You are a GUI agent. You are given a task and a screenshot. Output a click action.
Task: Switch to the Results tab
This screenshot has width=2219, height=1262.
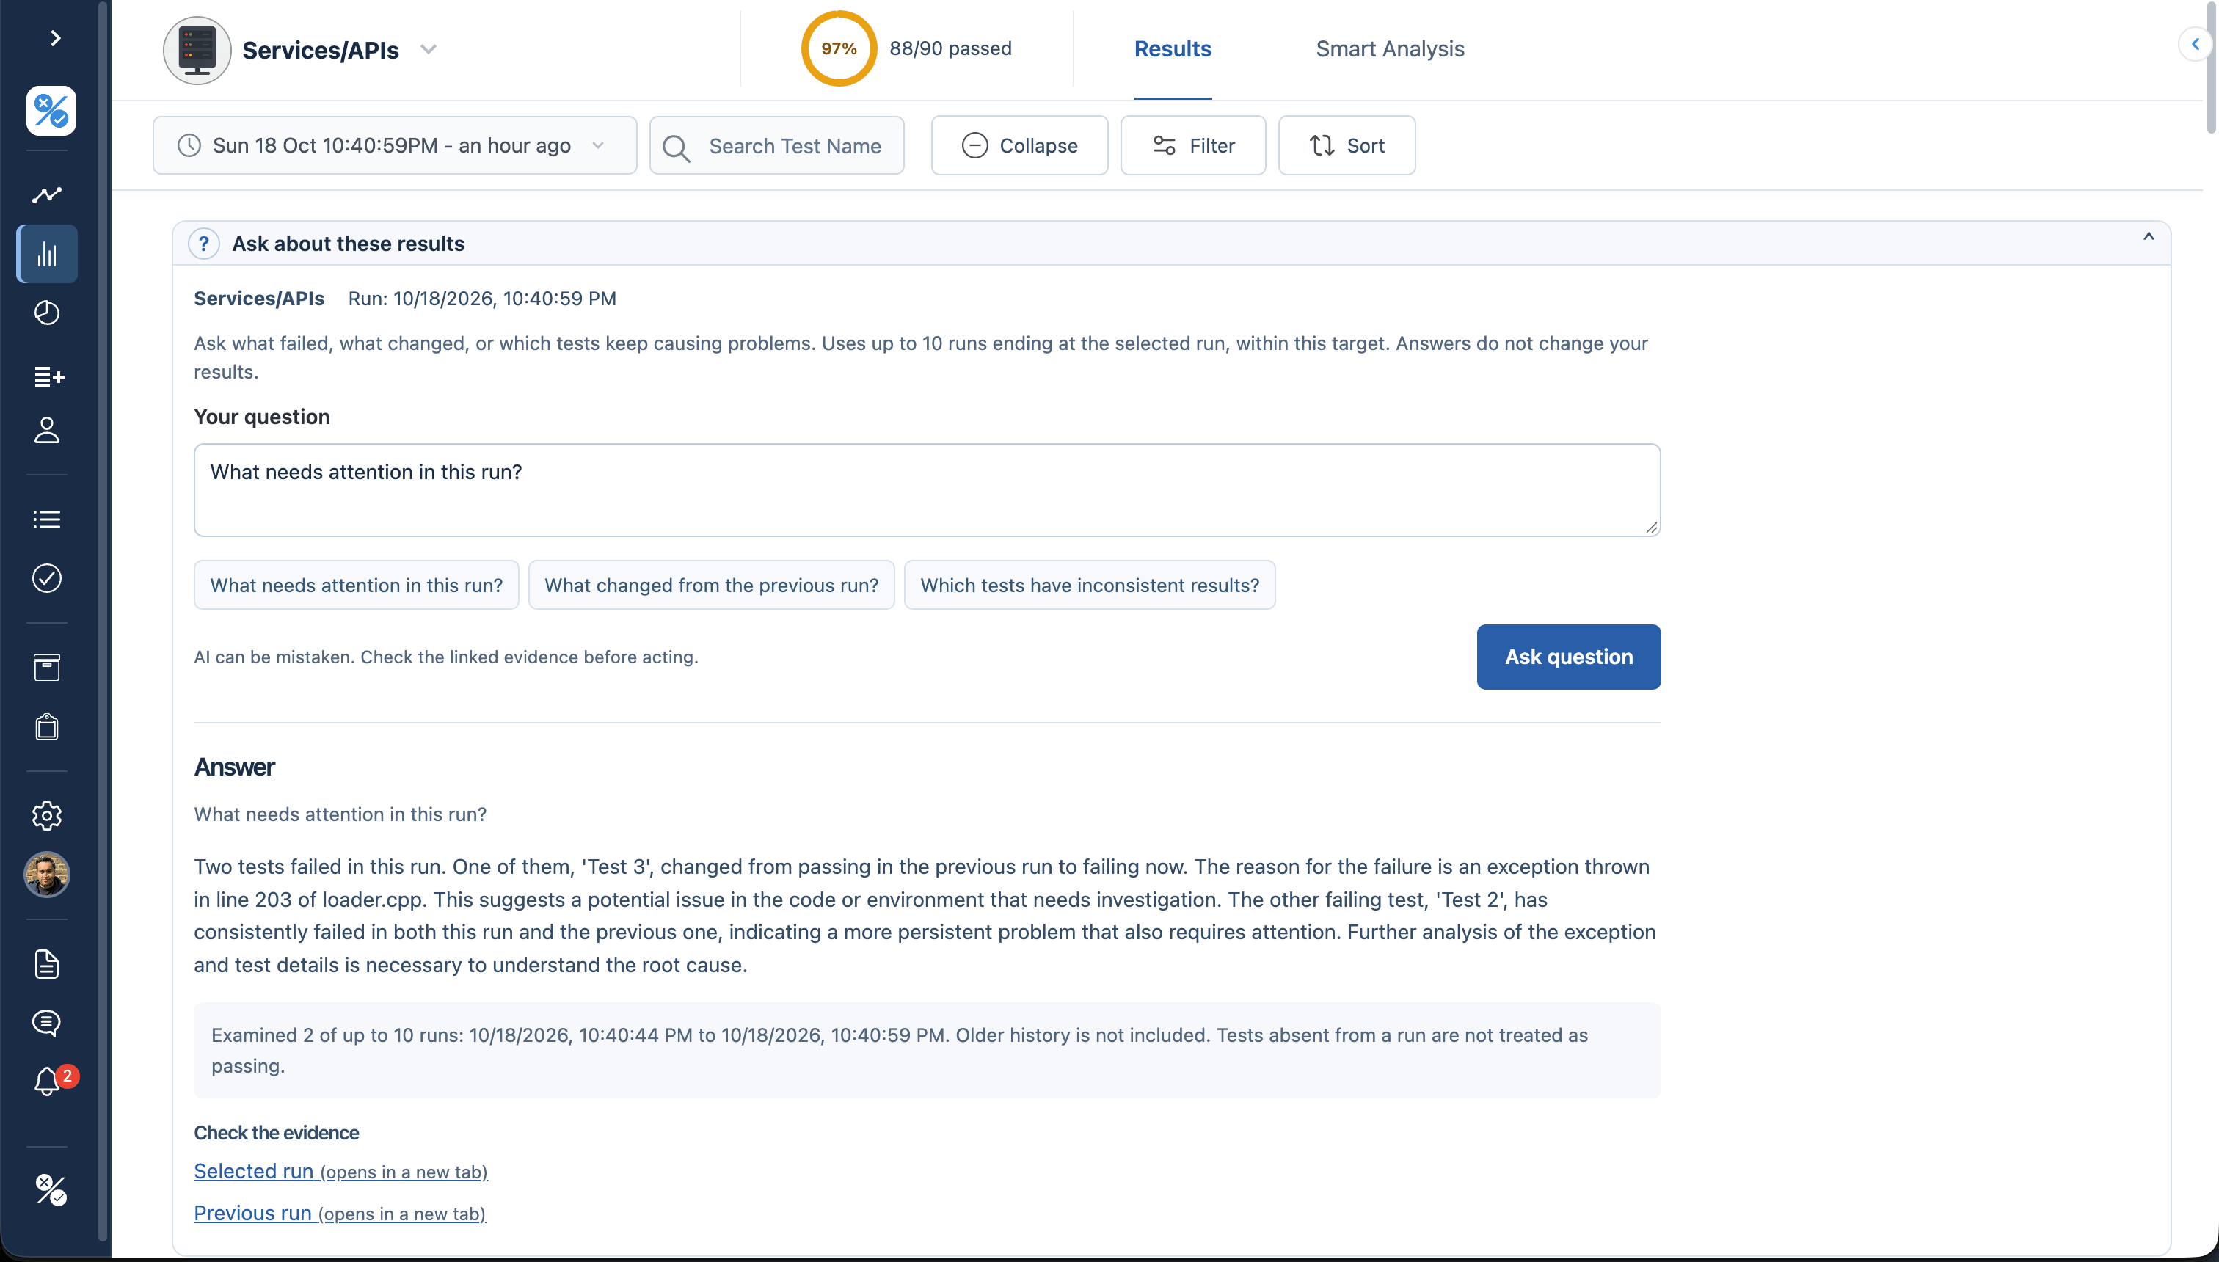click(x=1173, y=49)
